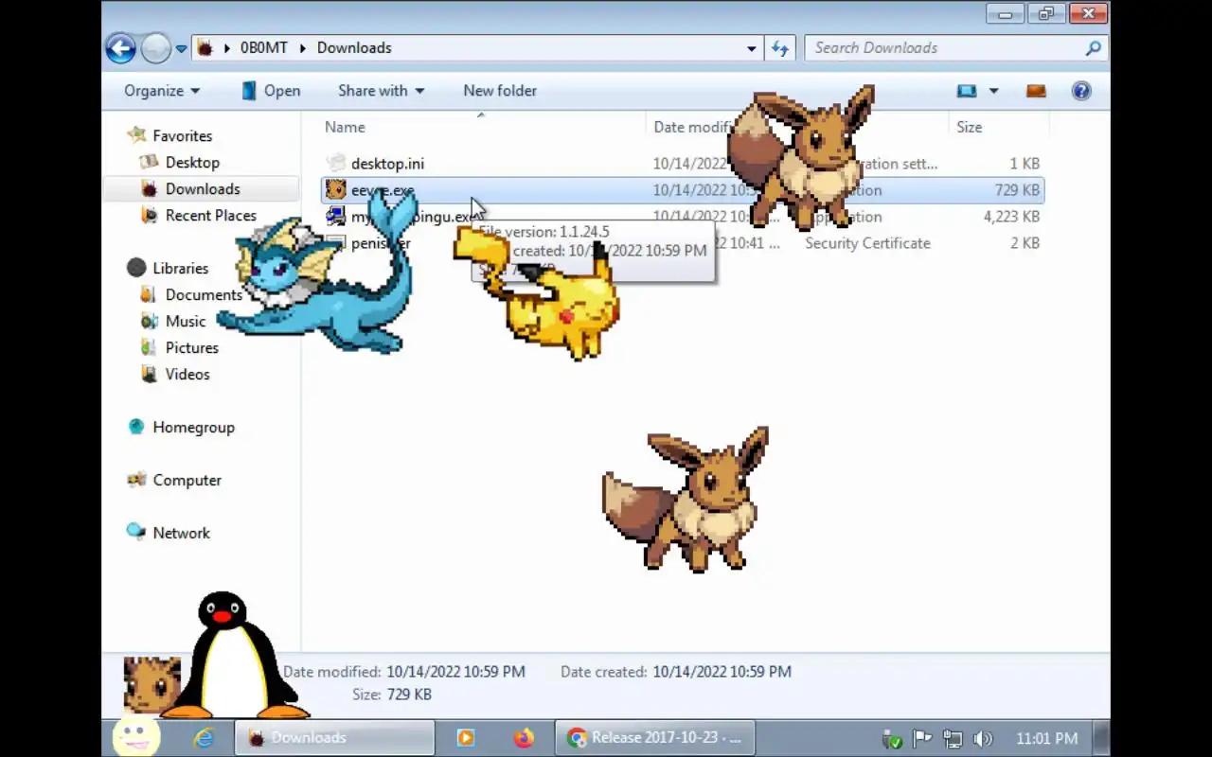This screenshot has height=757, width=1212.
Task: Open the Pictures library
Action: [x=191, y=348]
